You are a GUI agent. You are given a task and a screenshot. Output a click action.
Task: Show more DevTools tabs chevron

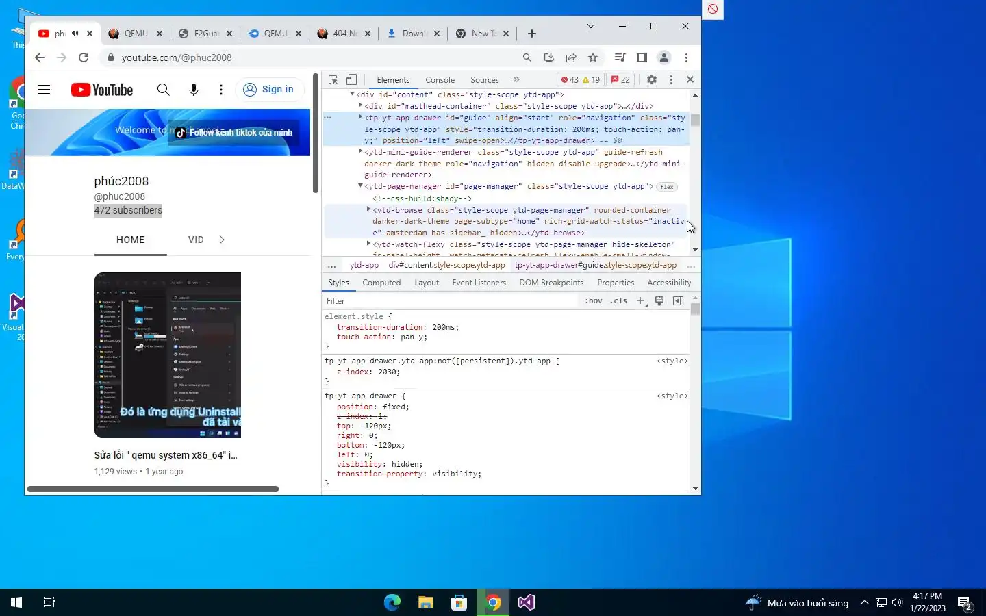(516, 79)
